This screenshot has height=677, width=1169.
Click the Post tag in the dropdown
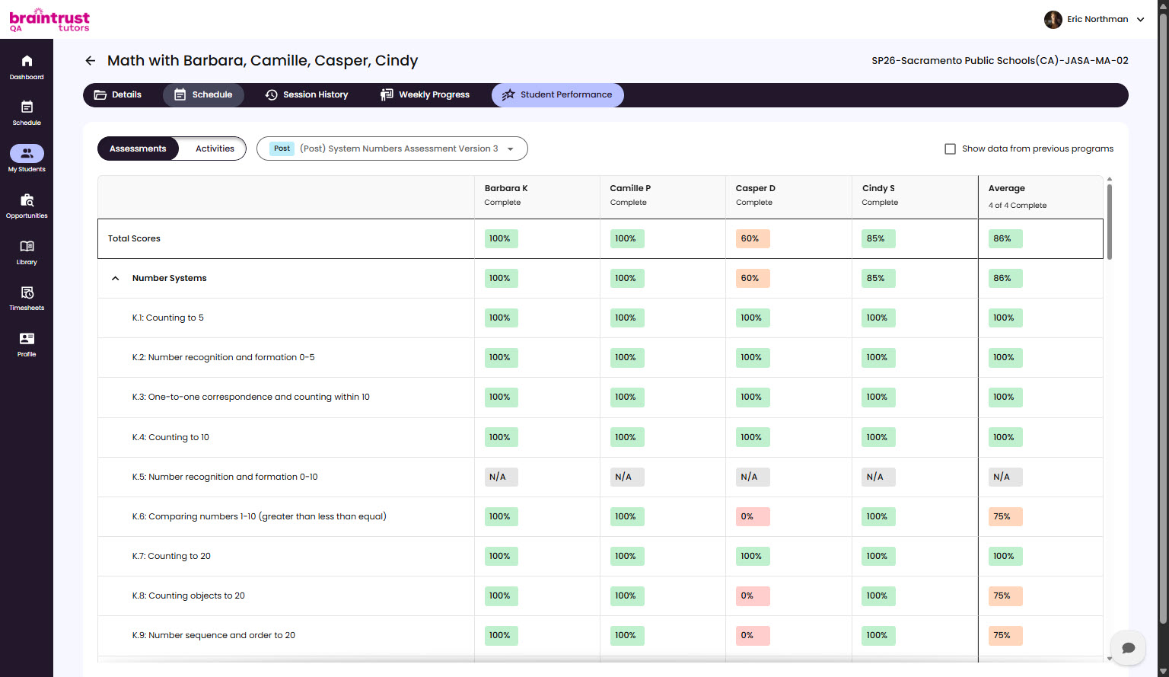click(x=282, y=148)
